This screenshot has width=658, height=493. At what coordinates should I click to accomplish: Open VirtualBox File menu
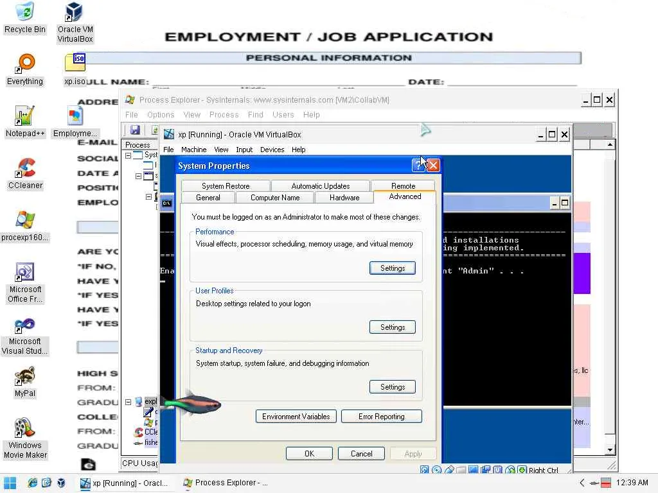coord(168,150)
